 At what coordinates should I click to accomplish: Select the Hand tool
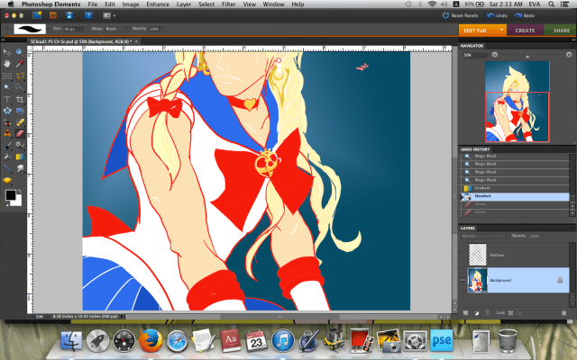point(7,63)
